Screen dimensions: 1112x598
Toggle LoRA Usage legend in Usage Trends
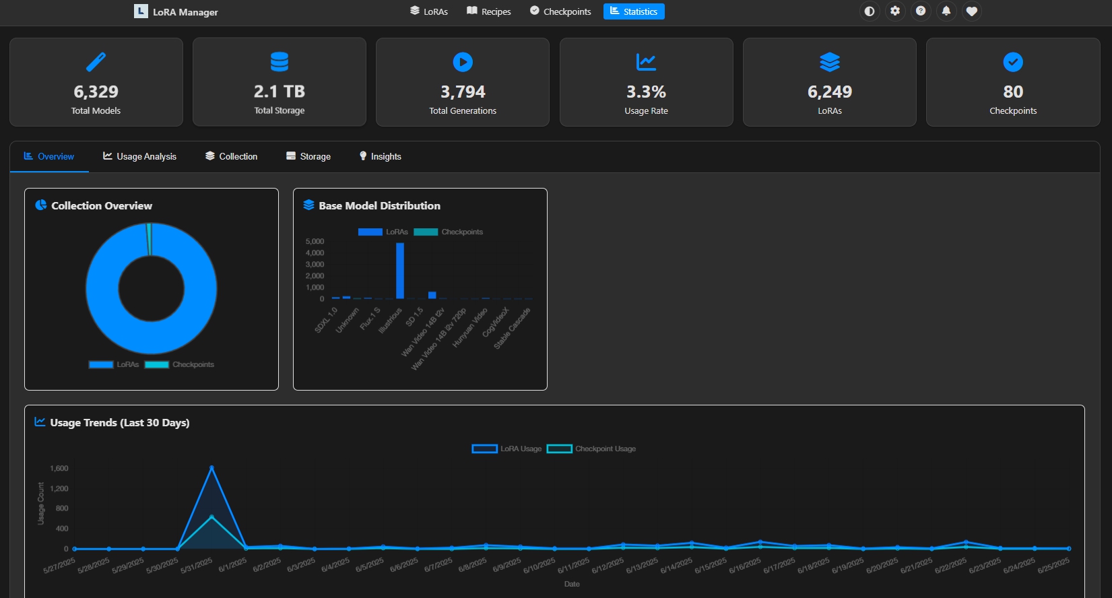click(x=506, y=448)
